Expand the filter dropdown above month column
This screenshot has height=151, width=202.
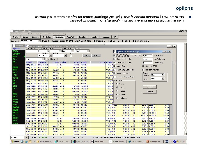[43, 59]
